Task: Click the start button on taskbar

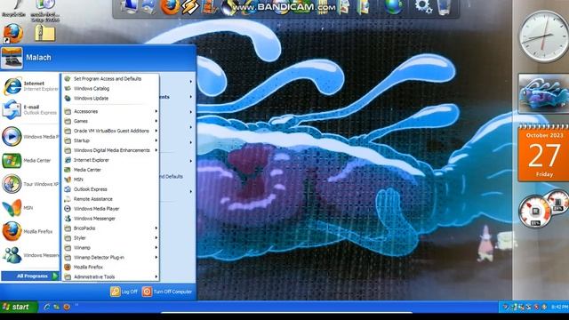Action: click(x=19, y=307)
